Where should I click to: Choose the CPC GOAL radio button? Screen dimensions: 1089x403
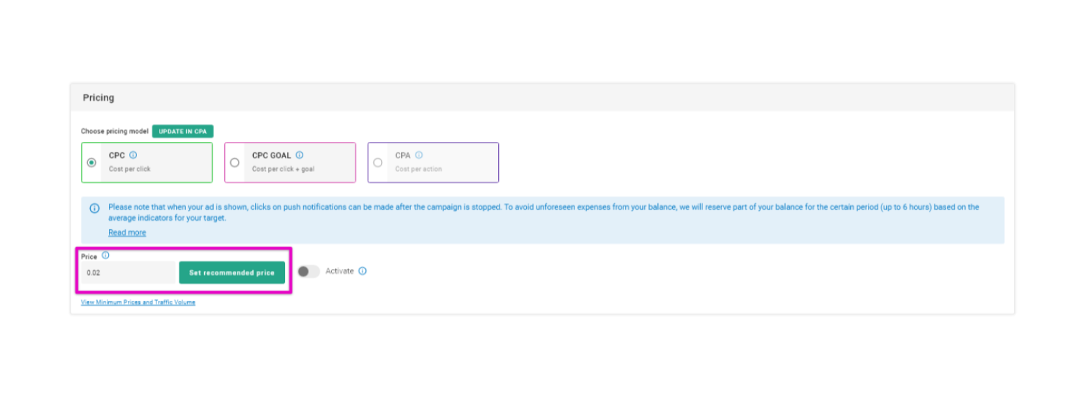(x=235, y=163)
